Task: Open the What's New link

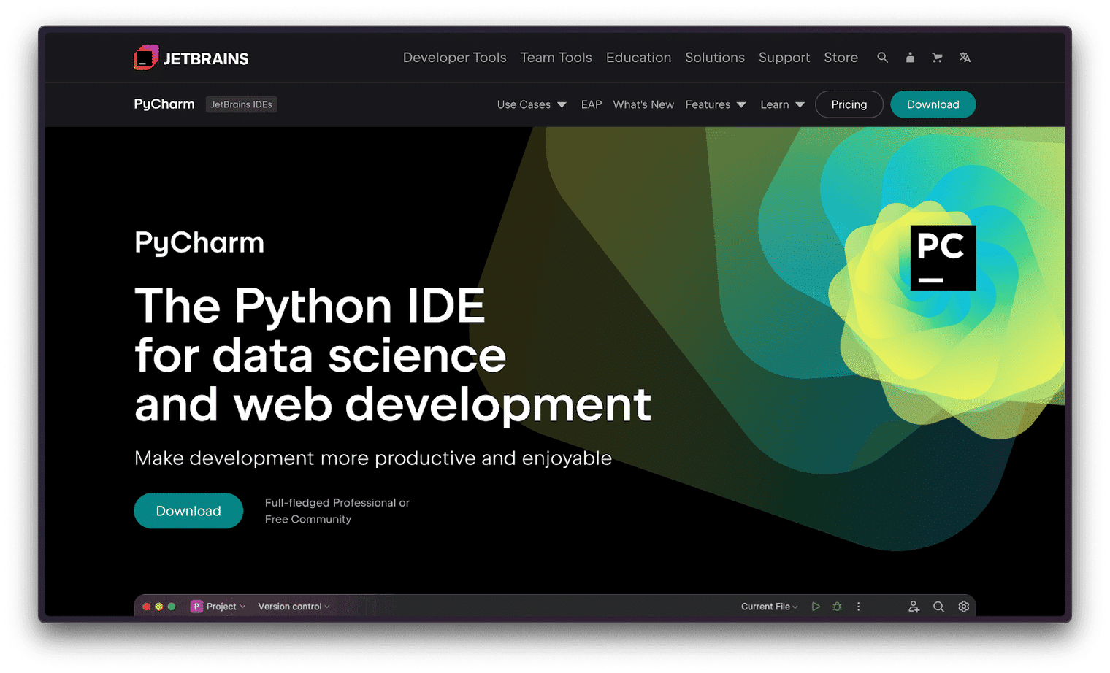Action: [x=643, y=104]
